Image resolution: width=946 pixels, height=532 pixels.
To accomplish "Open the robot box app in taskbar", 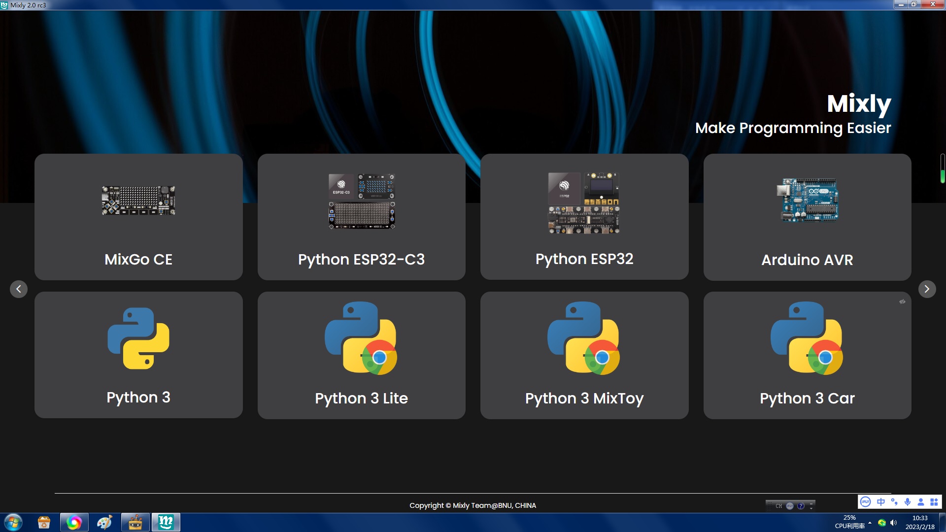I will pos(135,522).
